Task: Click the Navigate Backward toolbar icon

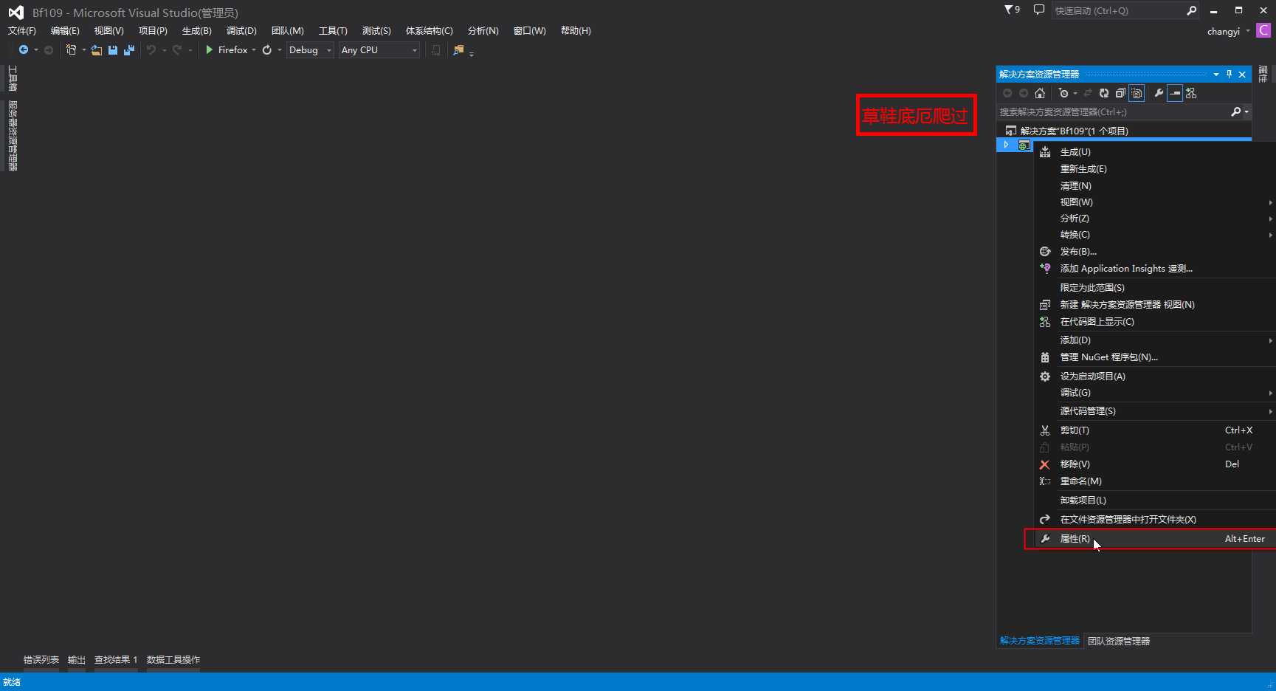Action: click(x=24, y=50)
